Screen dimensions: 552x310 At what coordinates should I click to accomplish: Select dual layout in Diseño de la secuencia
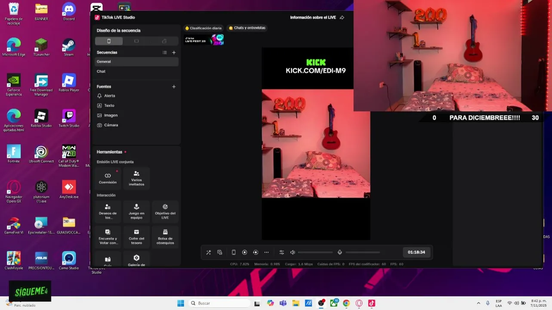164,41
